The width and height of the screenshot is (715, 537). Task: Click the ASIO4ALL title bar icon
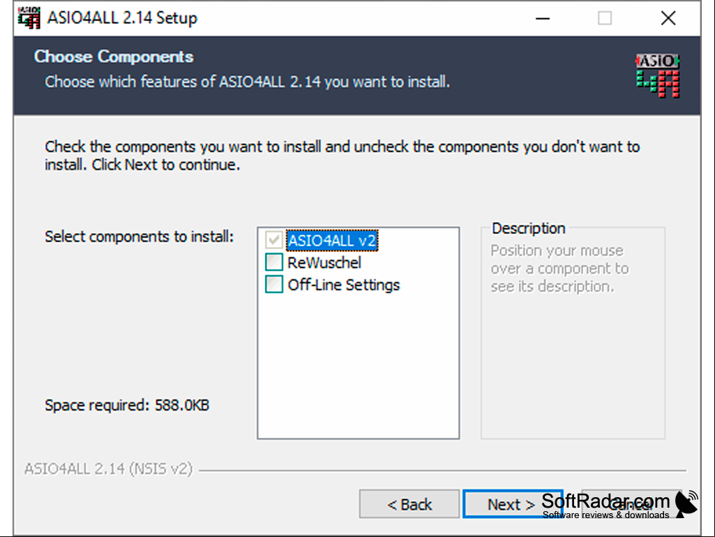(x=29, y=18)
